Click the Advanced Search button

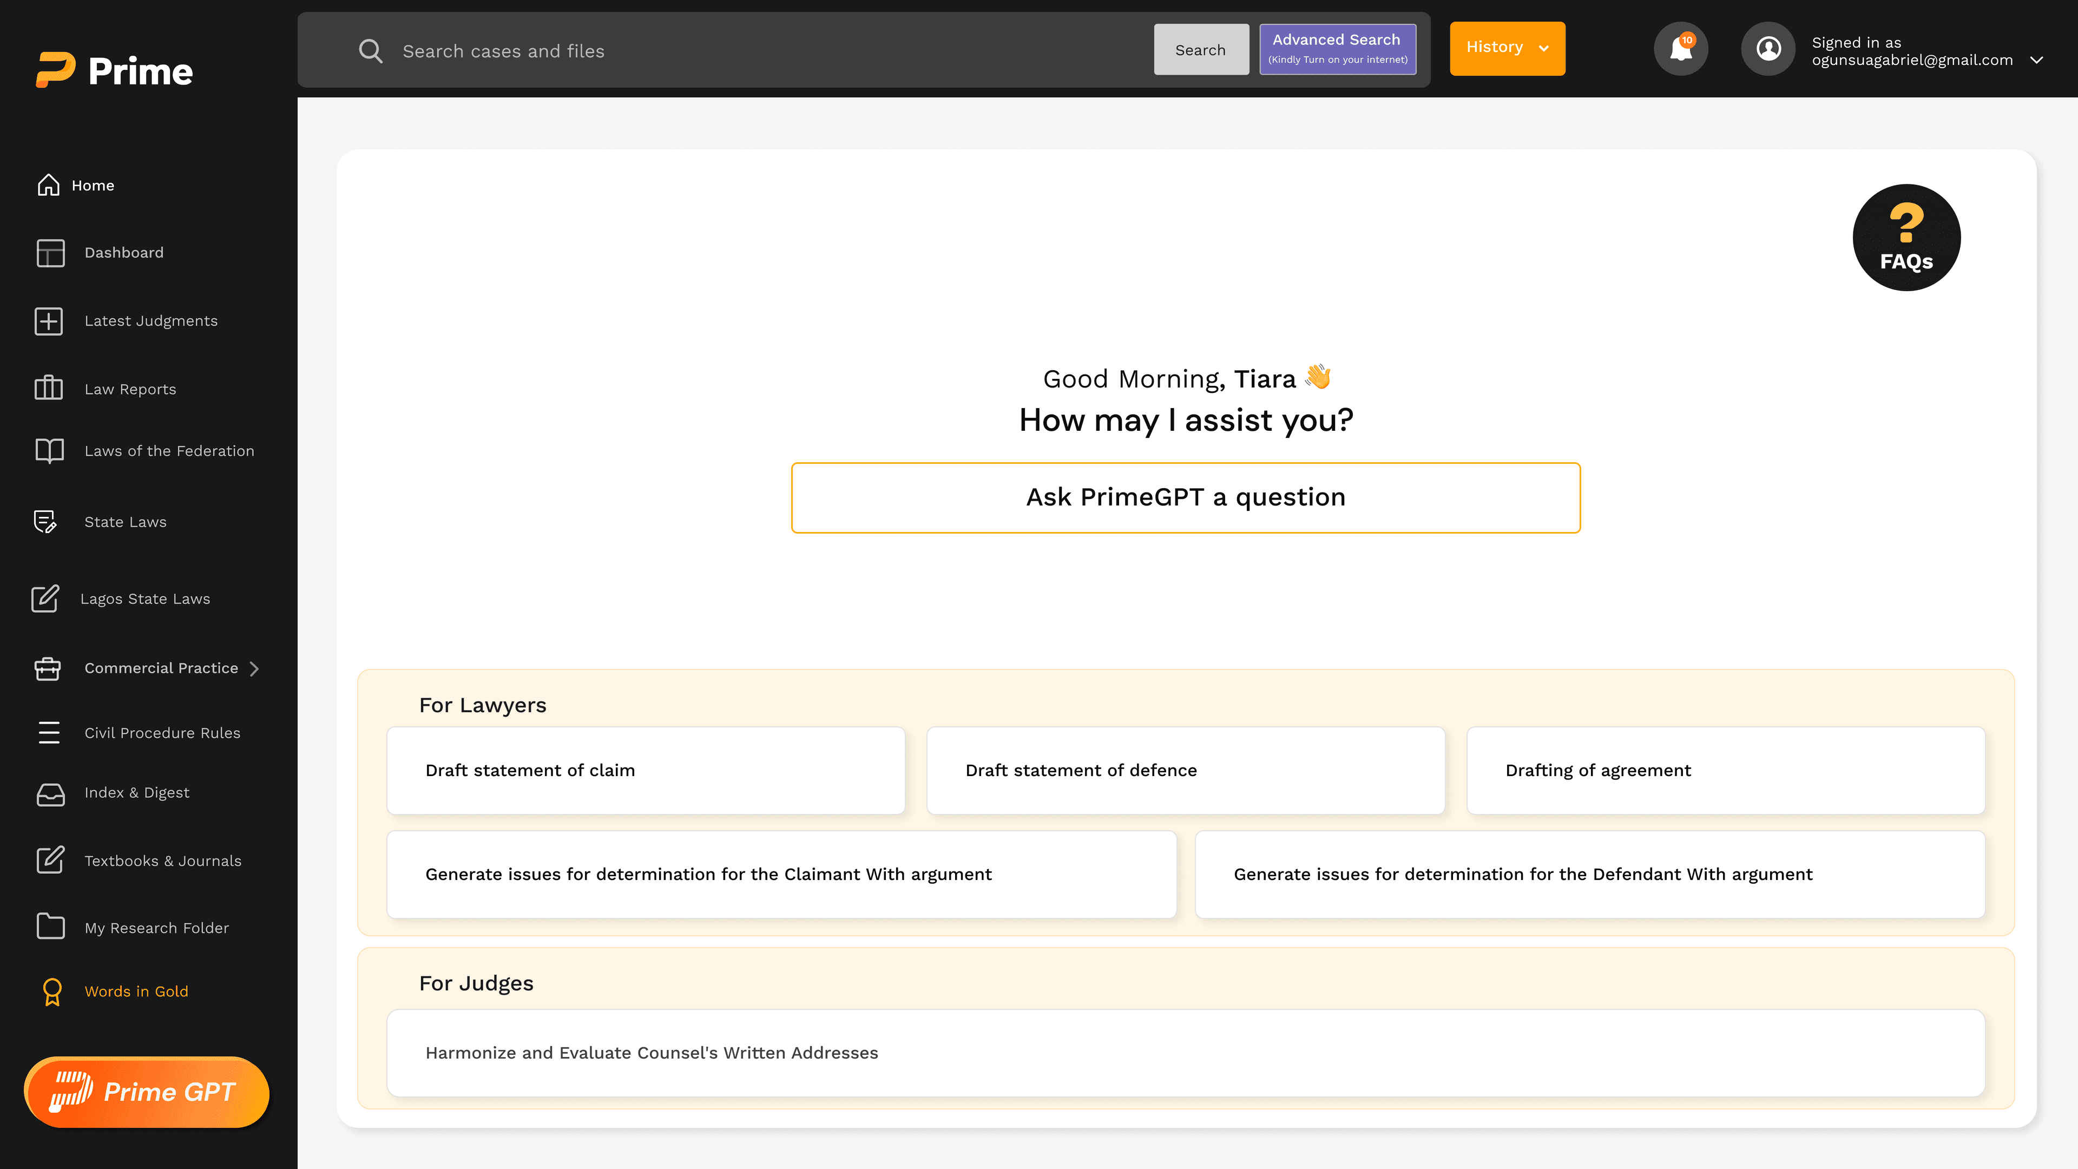coord(1338,48)
